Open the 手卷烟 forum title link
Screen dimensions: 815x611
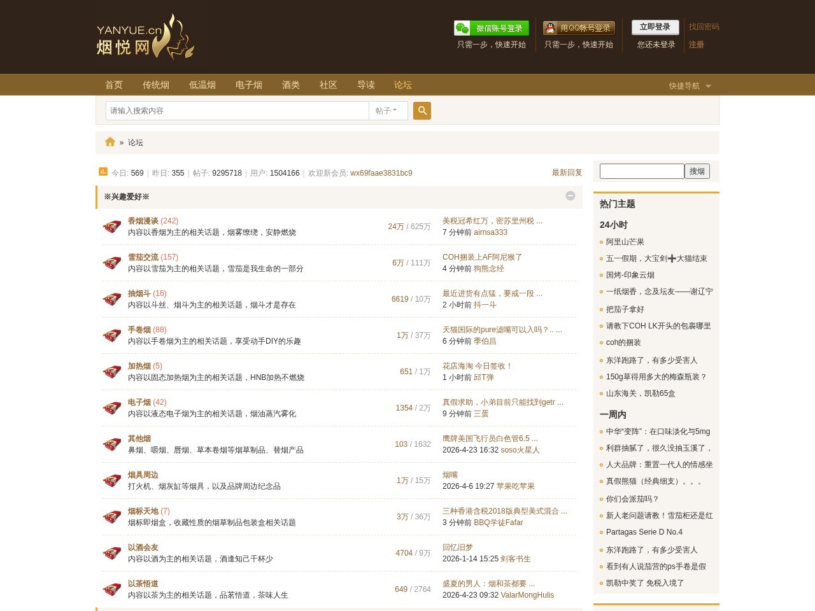139,330
